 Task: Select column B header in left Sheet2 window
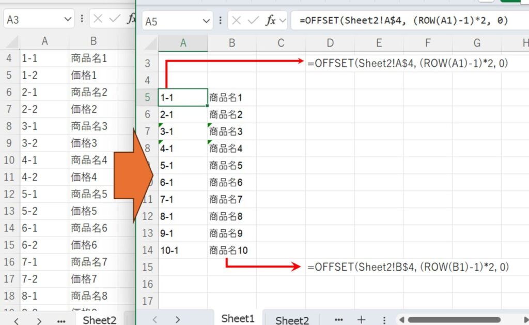coord(94,41)
